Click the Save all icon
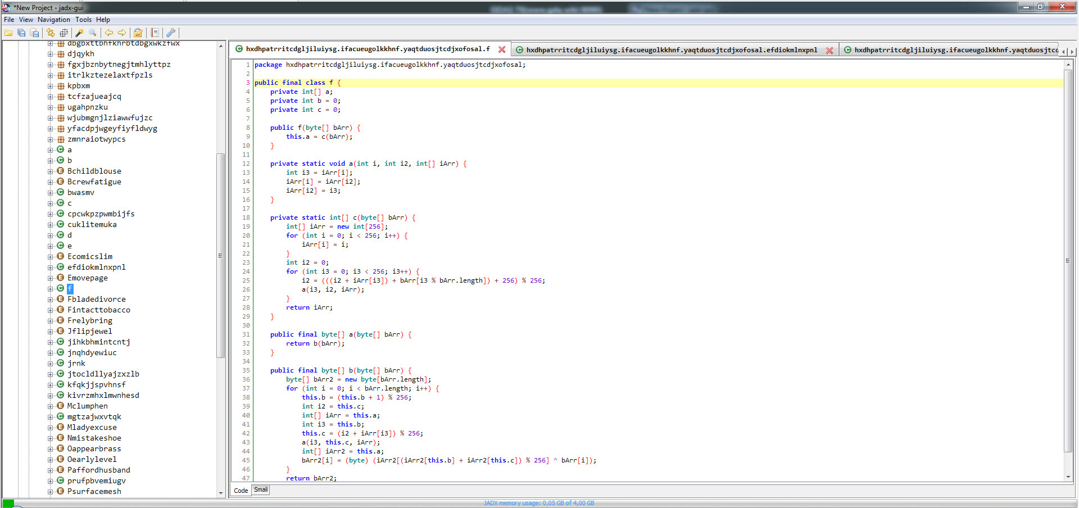 tap(21, 33)
